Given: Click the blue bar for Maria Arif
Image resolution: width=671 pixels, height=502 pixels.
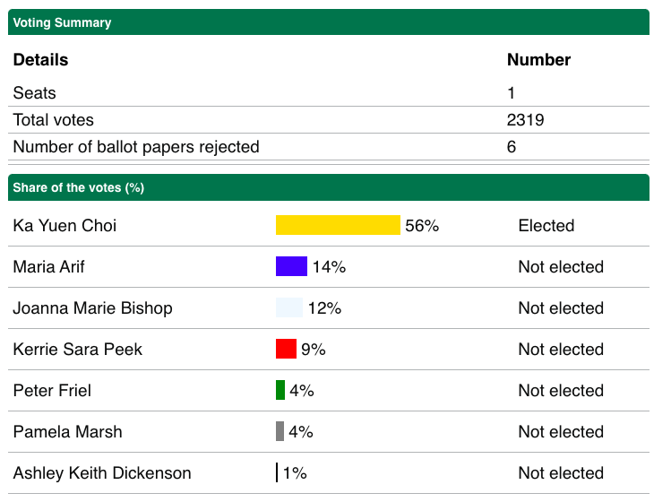Looking at the screenshot, I should click(291, 266).
